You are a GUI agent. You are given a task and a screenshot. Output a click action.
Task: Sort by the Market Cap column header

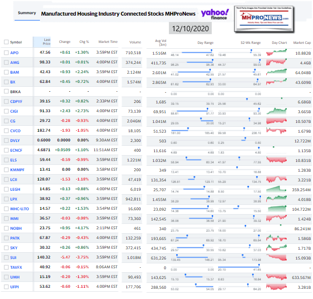[302, 42]
